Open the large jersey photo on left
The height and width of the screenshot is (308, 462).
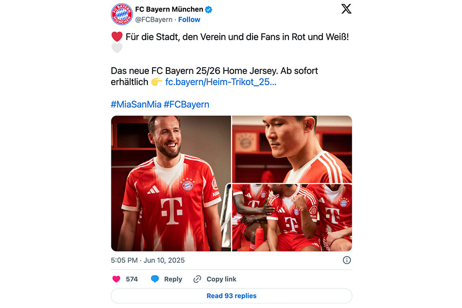171,183
